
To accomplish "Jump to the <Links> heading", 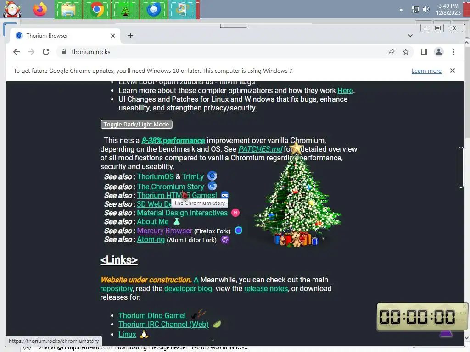I will coord(119,260).
